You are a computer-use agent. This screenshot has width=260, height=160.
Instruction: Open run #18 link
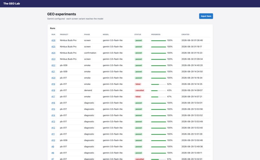[x=53, y=90]
